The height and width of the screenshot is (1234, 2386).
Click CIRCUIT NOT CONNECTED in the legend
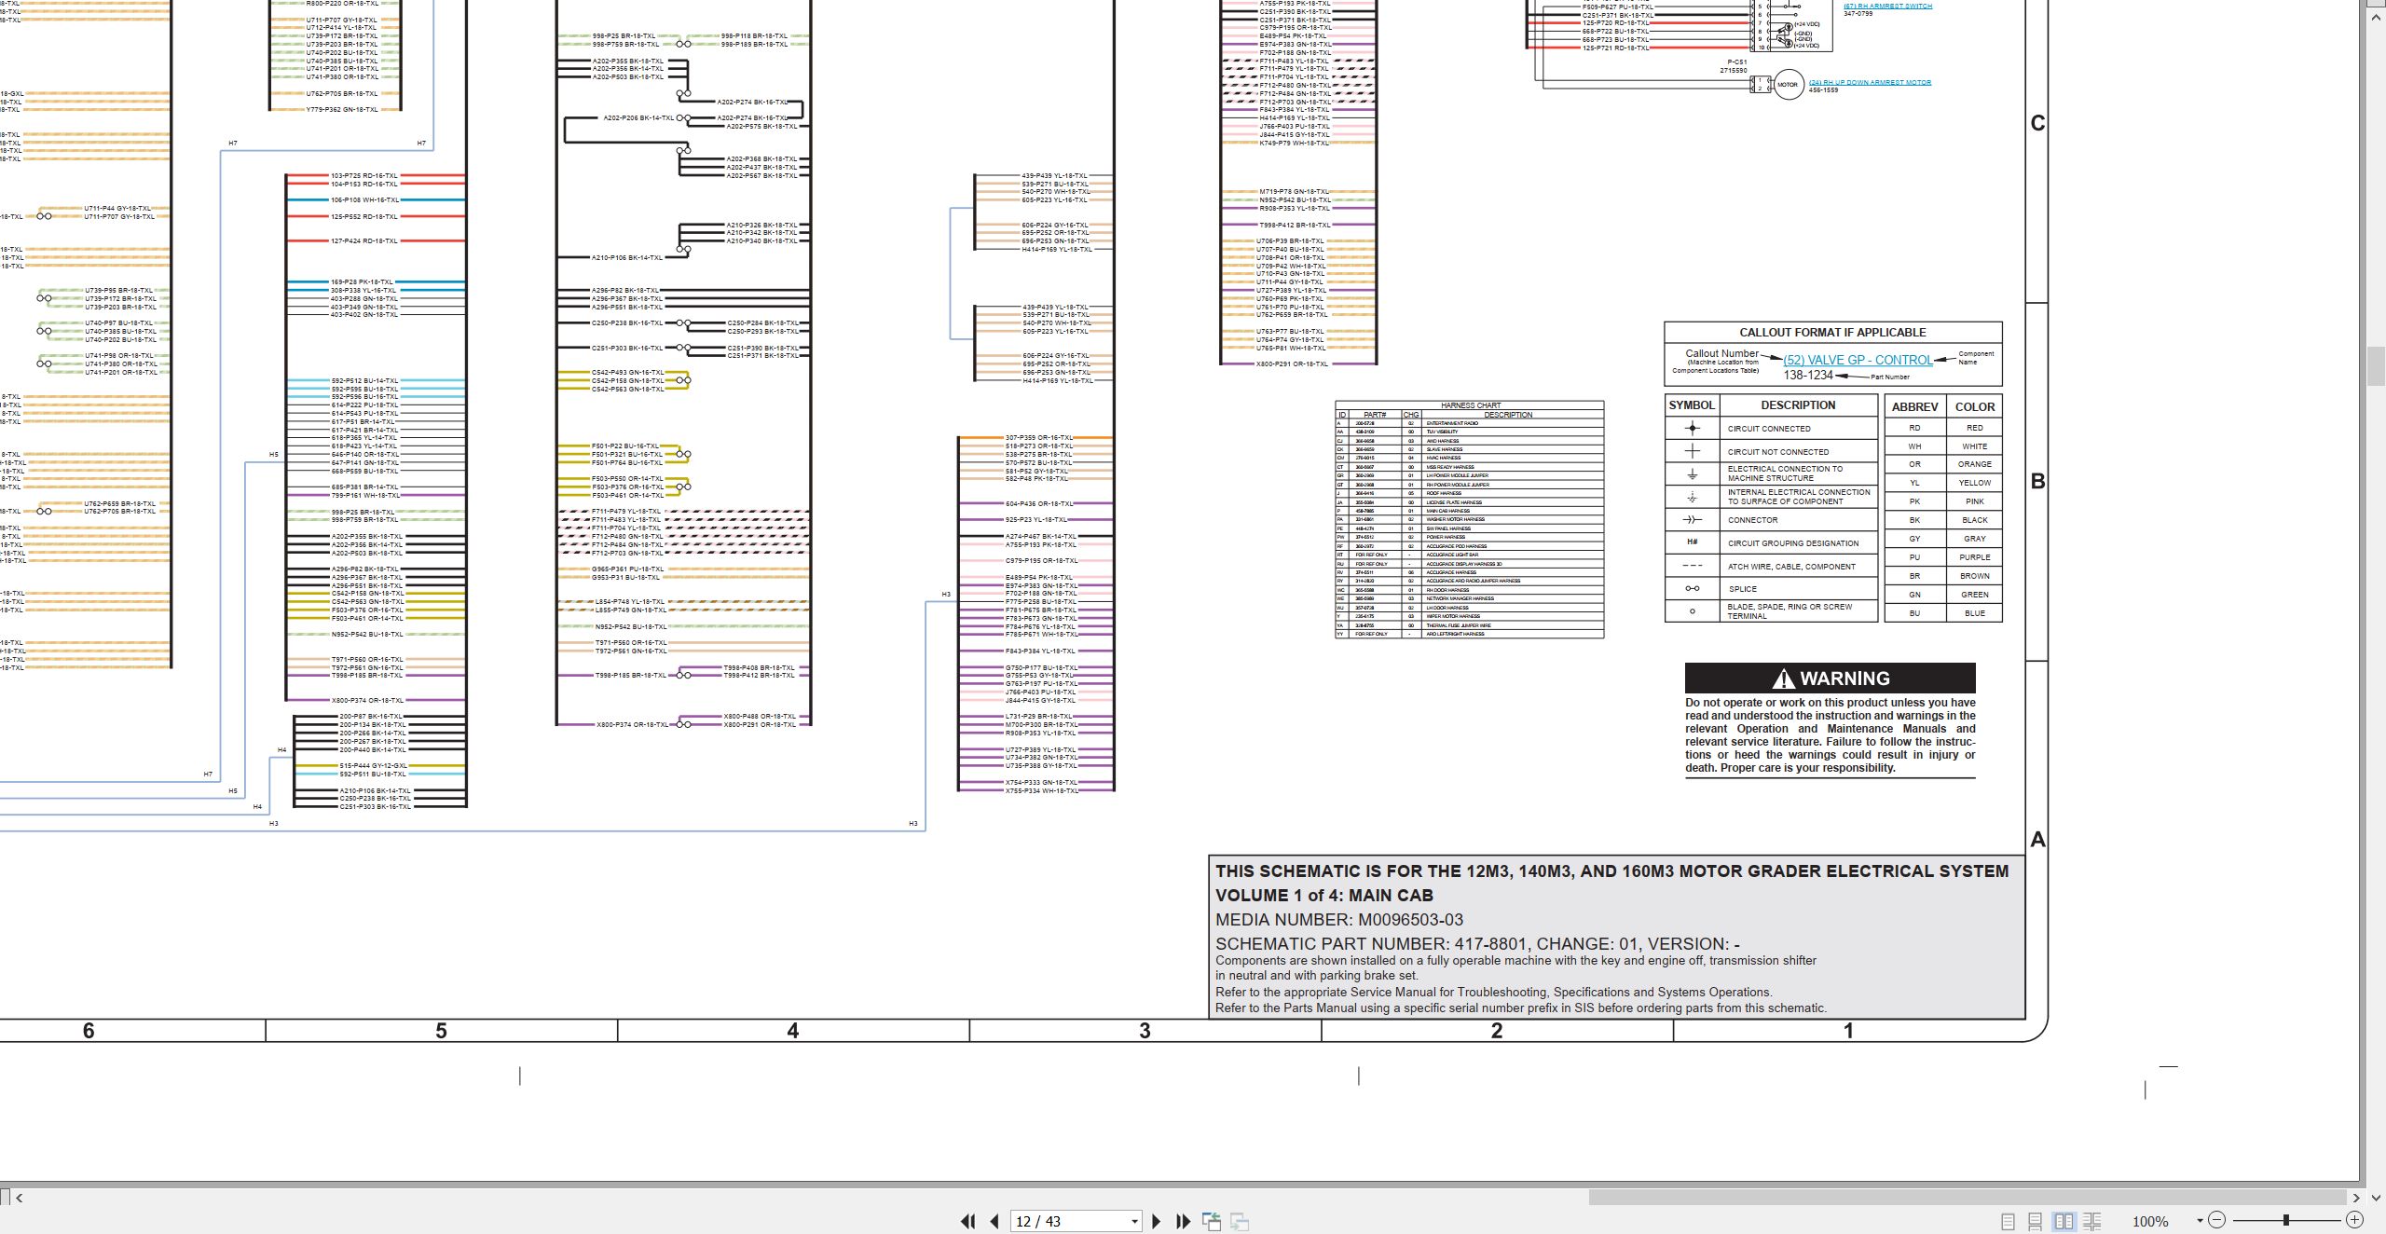click(1778, 452)
